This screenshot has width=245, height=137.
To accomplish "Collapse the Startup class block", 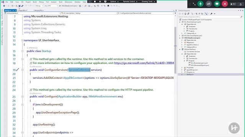I will point(22,51).
